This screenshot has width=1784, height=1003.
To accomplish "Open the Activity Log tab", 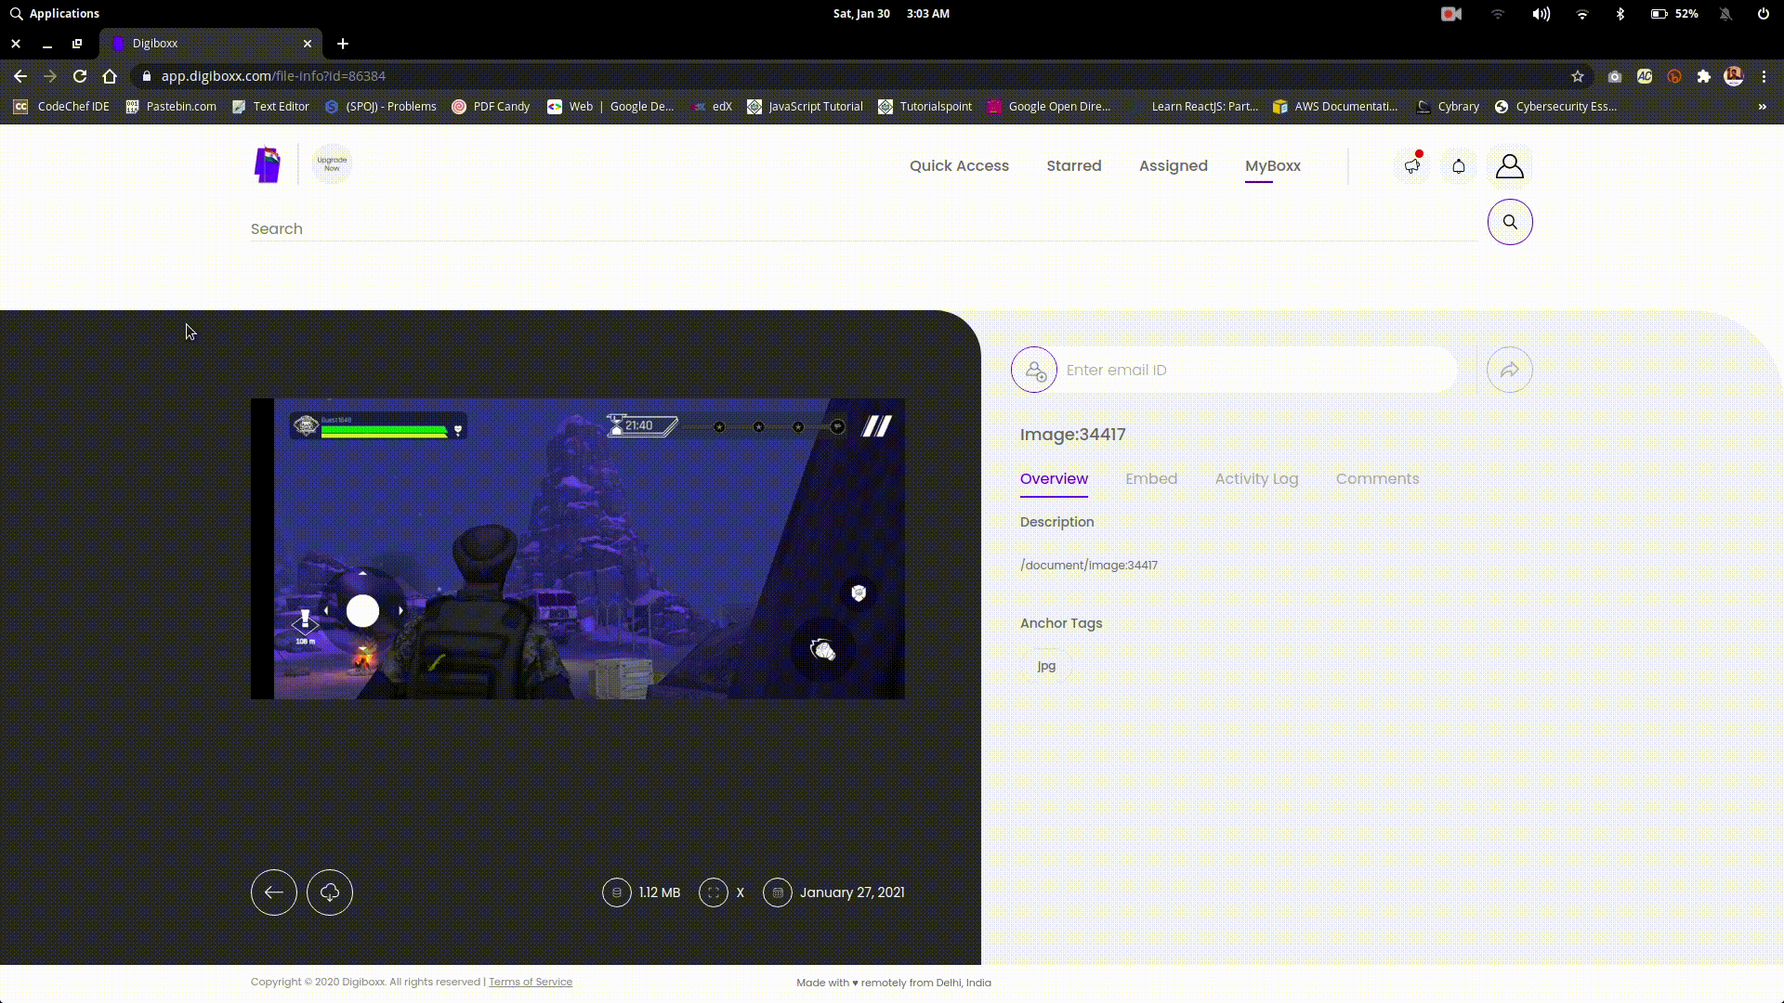I will 1256,479.
